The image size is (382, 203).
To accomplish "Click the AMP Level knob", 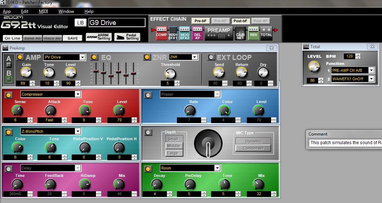I will (x=70, y=72).
